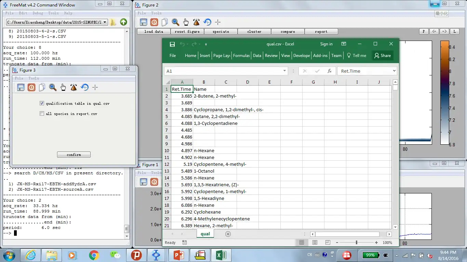Viewport: 467px width, 262px height.
Task: Click the copy pages icon in Figure 2 toolbar
Action: pos(165,22)
